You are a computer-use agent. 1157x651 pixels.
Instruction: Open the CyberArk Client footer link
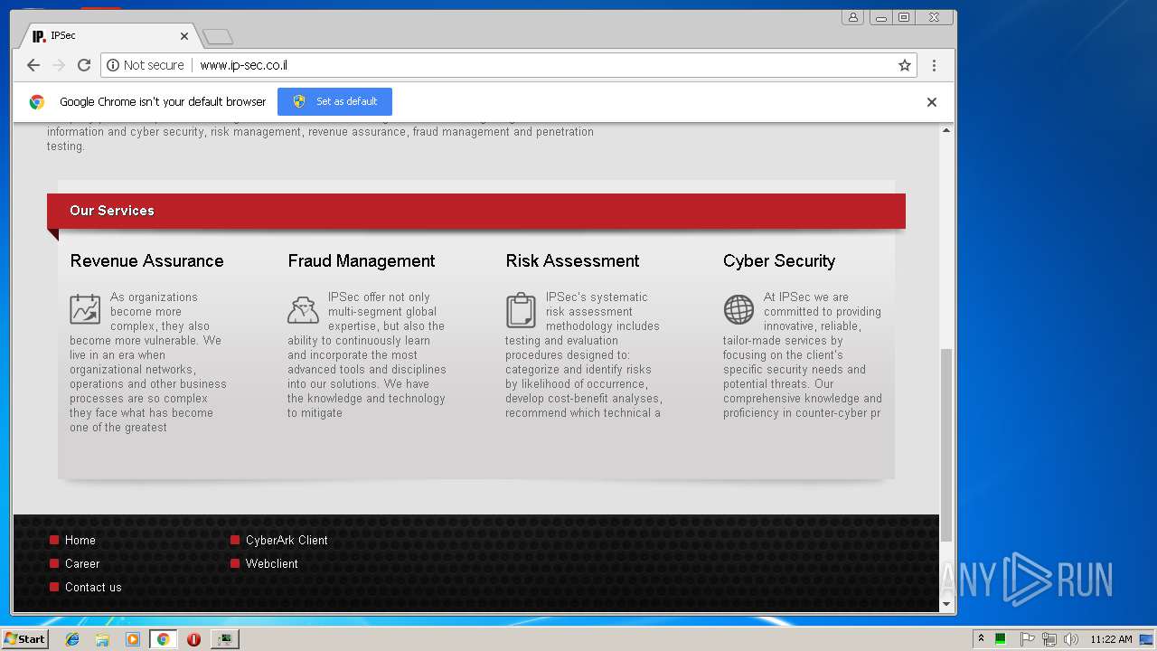287,540
